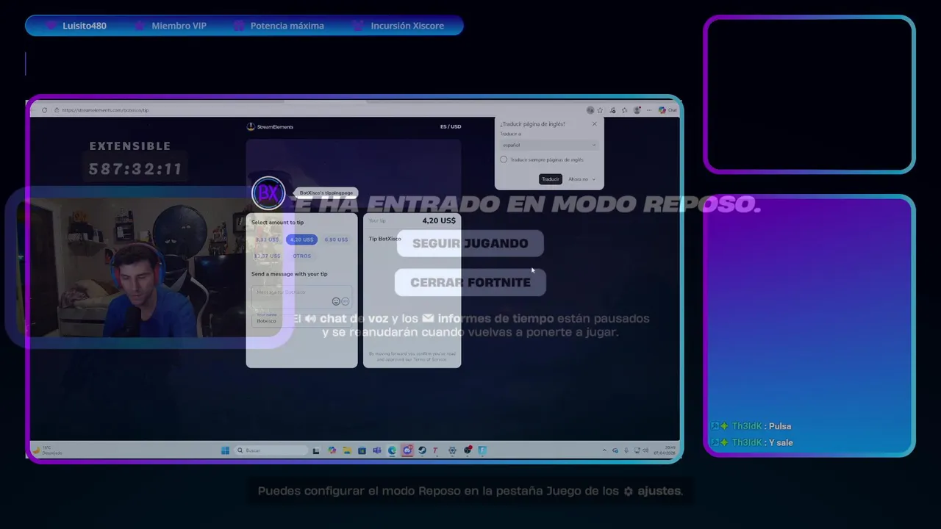
Task: Choose the OTROS custom amount option
Action: 301,256
